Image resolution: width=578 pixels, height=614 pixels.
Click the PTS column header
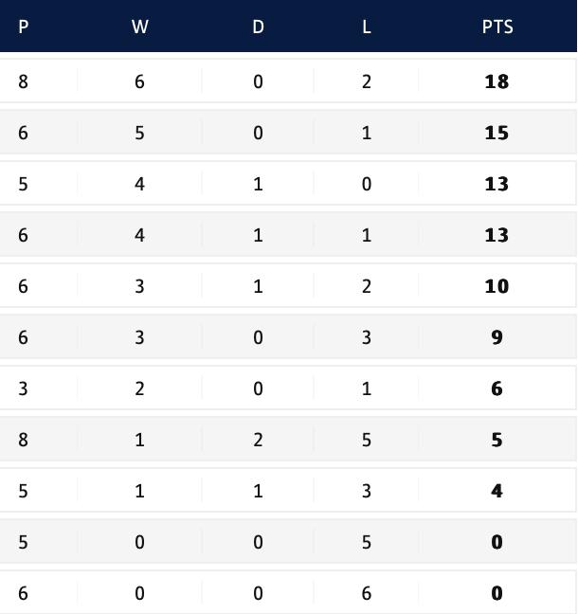497,27
